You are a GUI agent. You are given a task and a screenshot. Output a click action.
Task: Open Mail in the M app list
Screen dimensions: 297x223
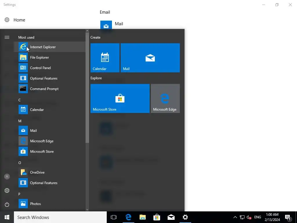50,130
